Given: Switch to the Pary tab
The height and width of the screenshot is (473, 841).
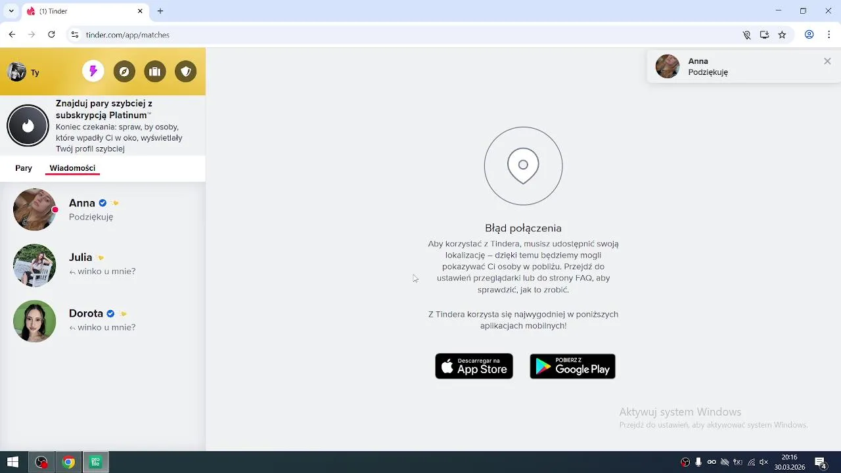Looking at the screenshot, I should pyautogui.click(x=24, y=168).
